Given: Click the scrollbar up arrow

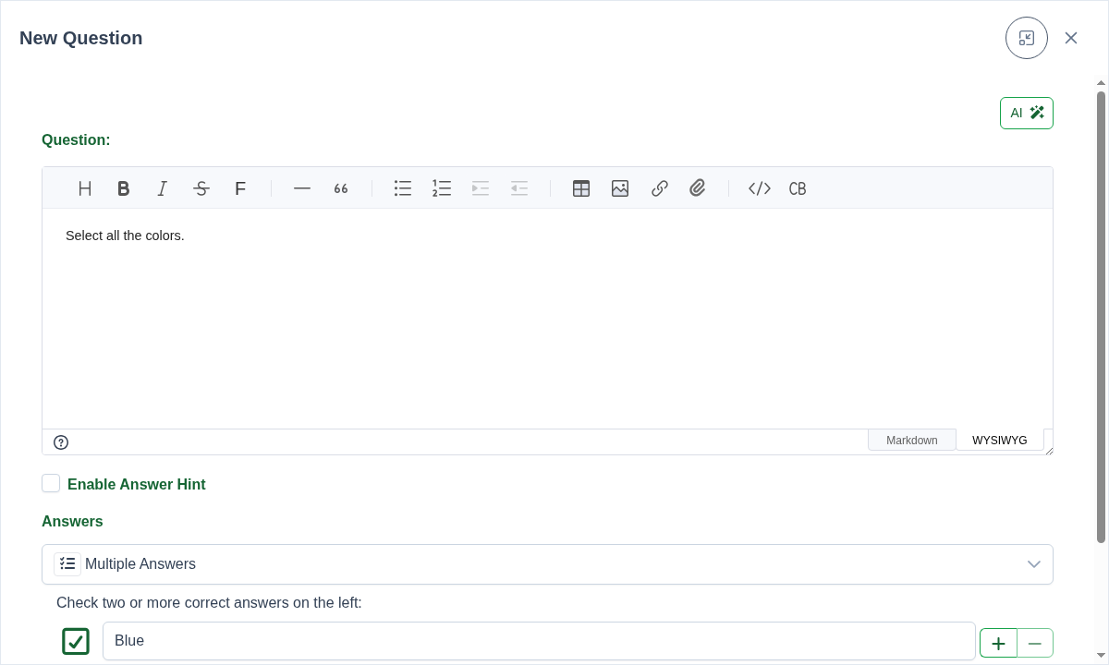Looking at the screenshot, I should tap(1101, 84).
